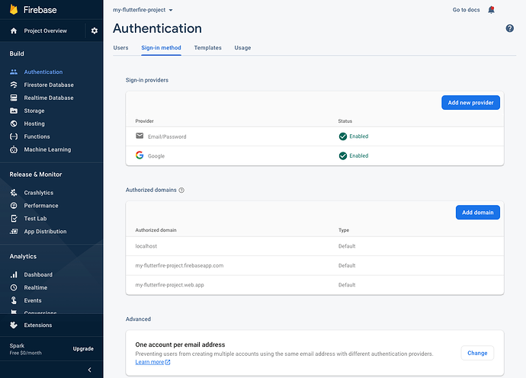This screenshot has width=526, height=378.
Task: Click Add domain button
Action: click(477, 213)
